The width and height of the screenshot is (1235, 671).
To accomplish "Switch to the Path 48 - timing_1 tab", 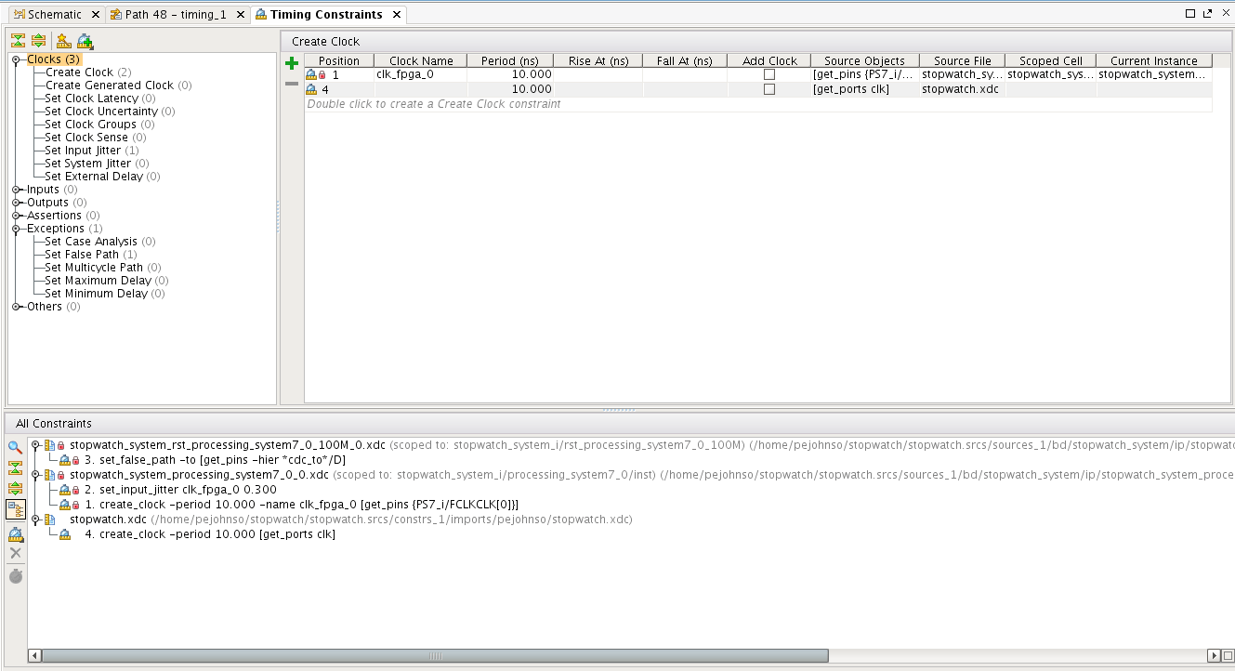I will [x=176, y=15].
